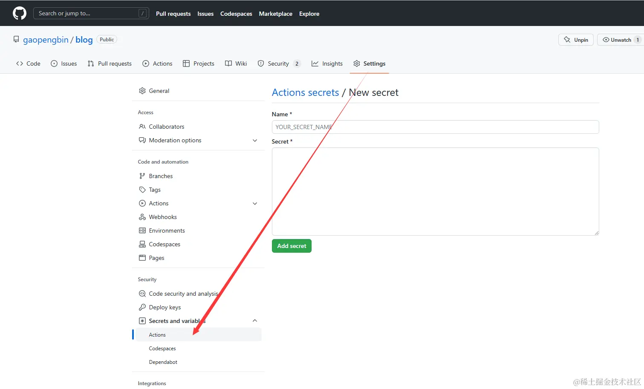644x389 pixels.
Task: Select Actions under Secrets and variables
Action: click(x=198, y=334)
